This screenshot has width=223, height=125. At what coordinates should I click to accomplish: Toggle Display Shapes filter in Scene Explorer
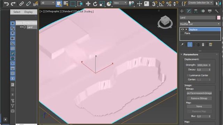click(13, 28)
